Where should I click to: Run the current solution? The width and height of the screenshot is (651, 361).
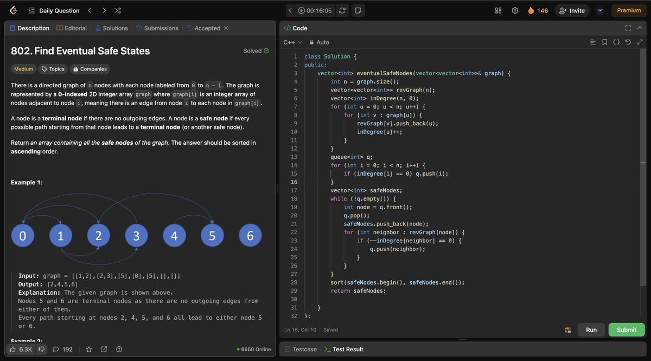coord(591,330)
